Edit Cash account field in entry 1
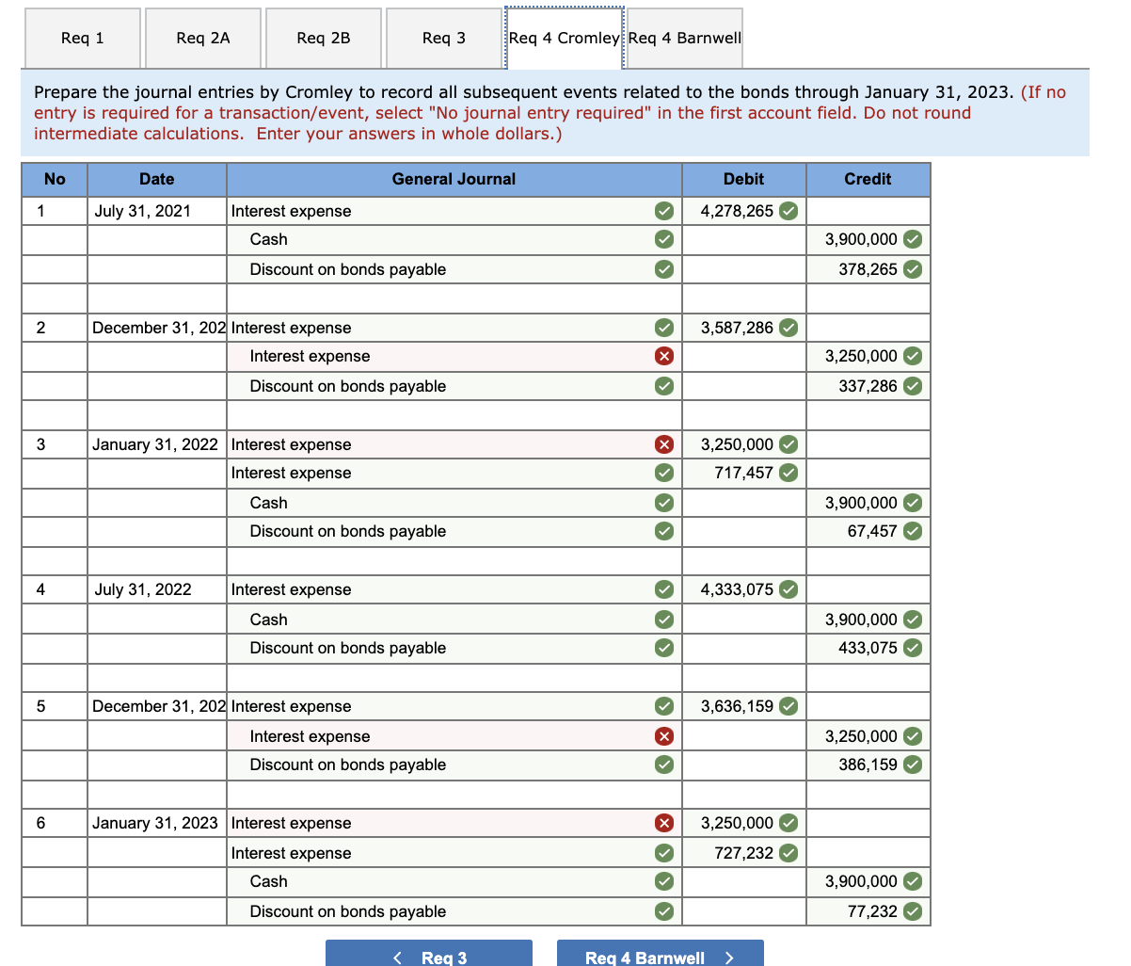Screen dimensions: 1131x966 454,239
